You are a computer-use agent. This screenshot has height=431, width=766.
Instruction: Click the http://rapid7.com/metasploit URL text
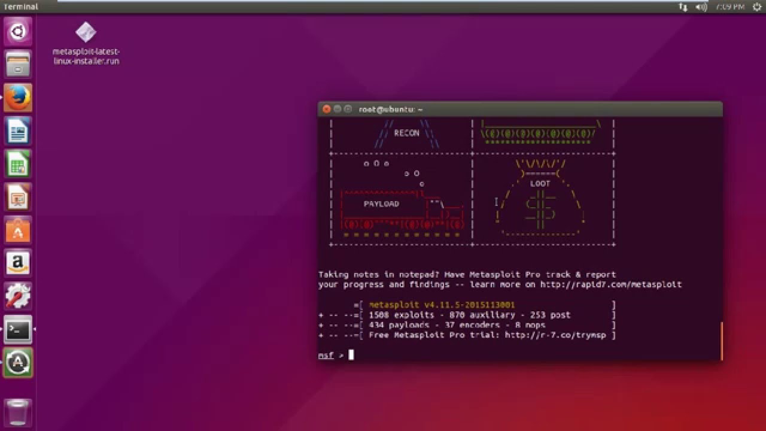610,285
